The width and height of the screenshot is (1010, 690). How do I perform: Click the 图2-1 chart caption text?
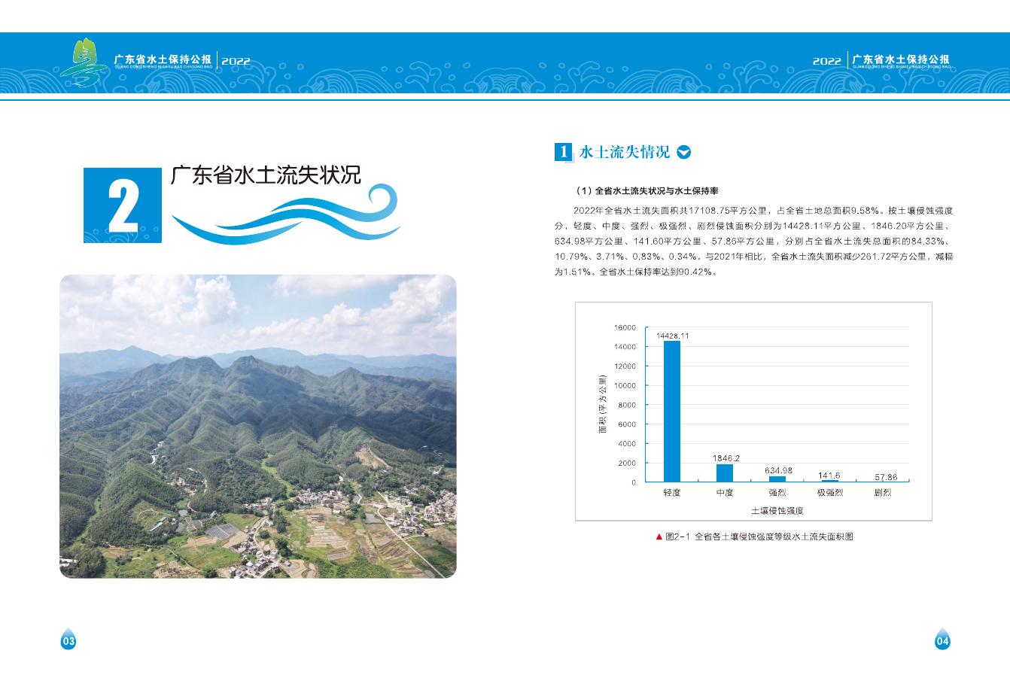tap(760, 536)
